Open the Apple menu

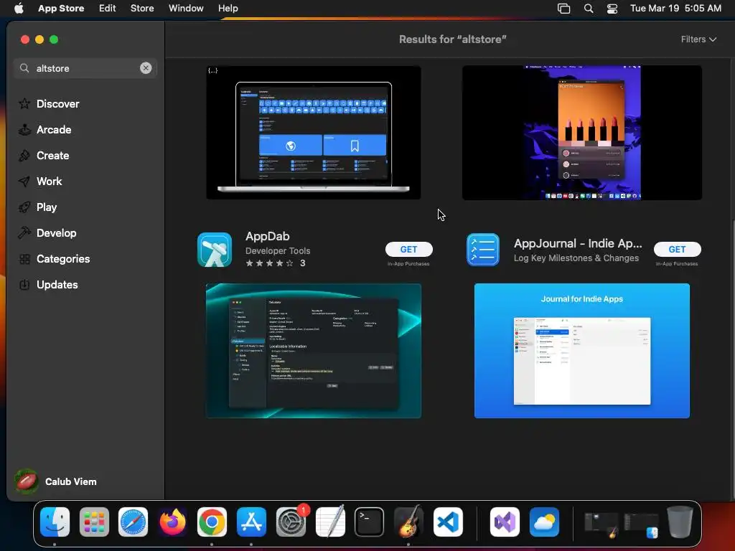pyautogui.click(x=19, y=8)
